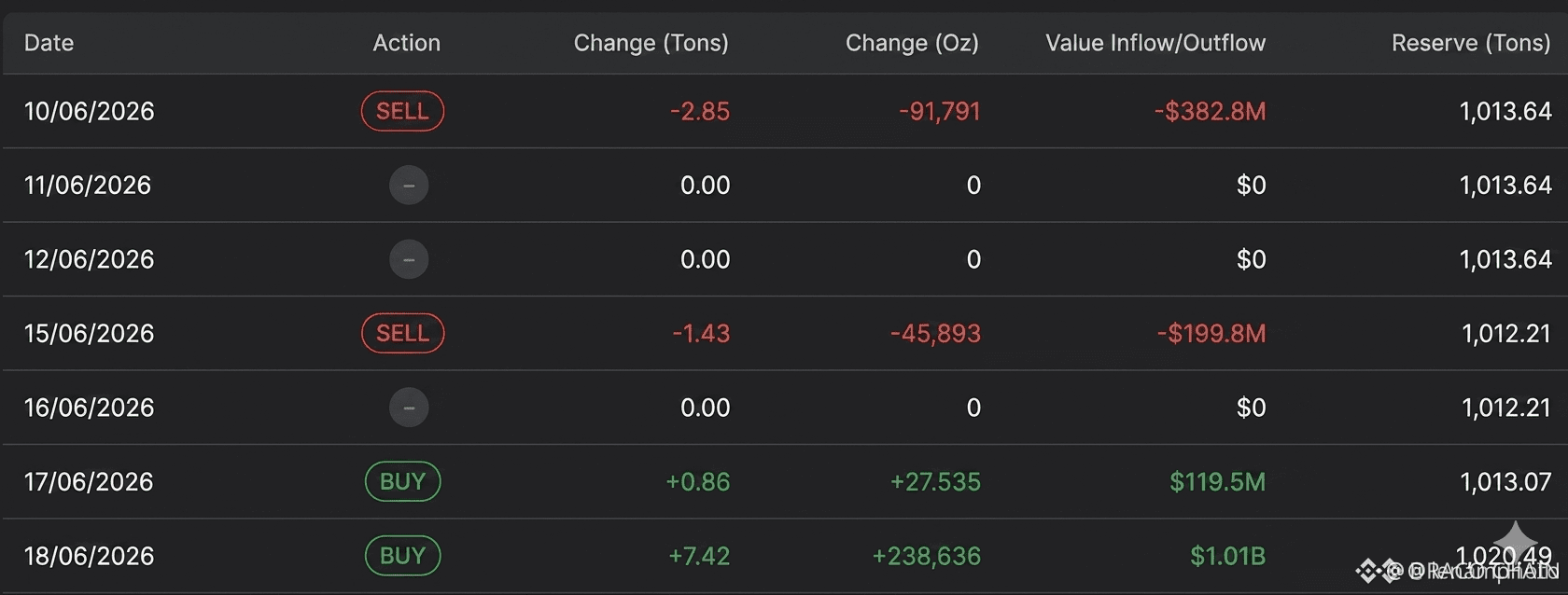Viewport: 1568px width, 595px height.
Task: Sort by Reserve (Tons) column header
Action: coord(1471,43)
